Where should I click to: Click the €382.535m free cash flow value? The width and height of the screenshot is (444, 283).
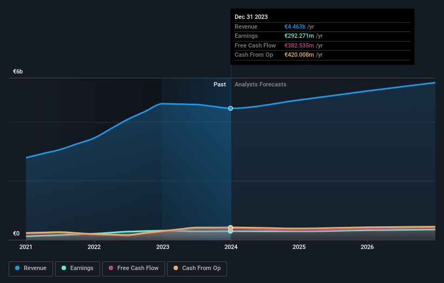pyautogui.click(x=299, y=45)
